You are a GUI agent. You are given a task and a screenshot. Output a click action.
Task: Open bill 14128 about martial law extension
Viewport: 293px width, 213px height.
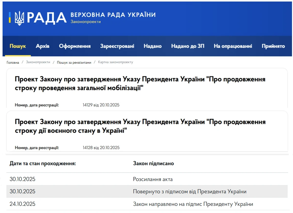point(139,127)
